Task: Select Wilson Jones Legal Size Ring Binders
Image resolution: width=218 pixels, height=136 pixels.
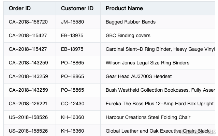Action: [158, 63]
